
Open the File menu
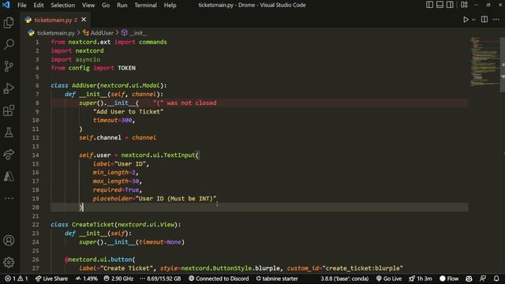point(22,6)
